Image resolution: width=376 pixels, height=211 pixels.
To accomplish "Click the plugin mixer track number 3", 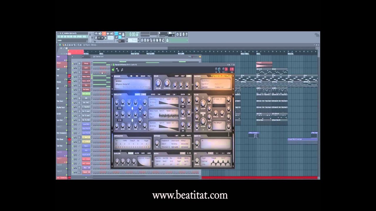I will (232, 69).
